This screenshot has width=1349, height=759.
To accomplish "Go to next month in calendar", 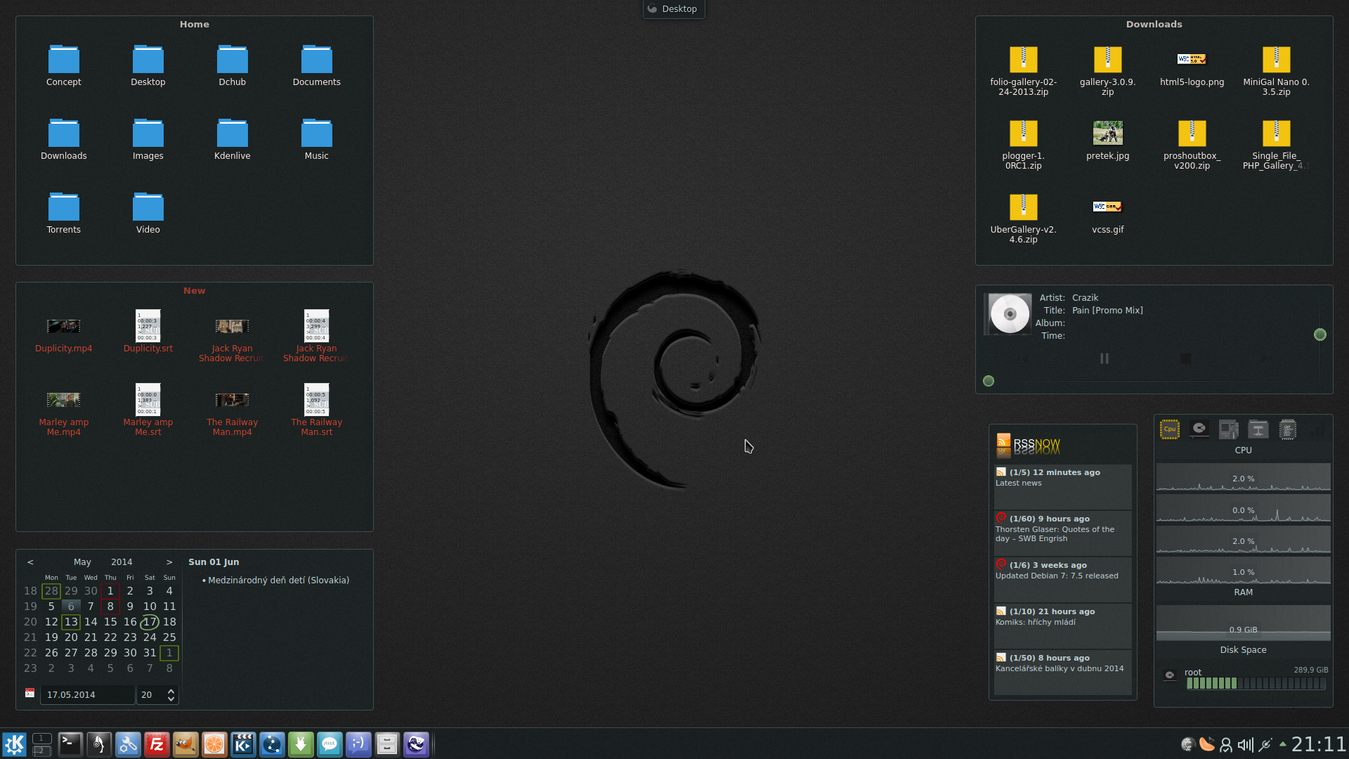I will [x=169, y=562].
